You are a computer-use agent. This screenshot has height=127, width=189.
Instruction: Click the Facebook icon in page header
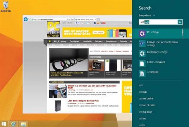(x=95, y=23)
